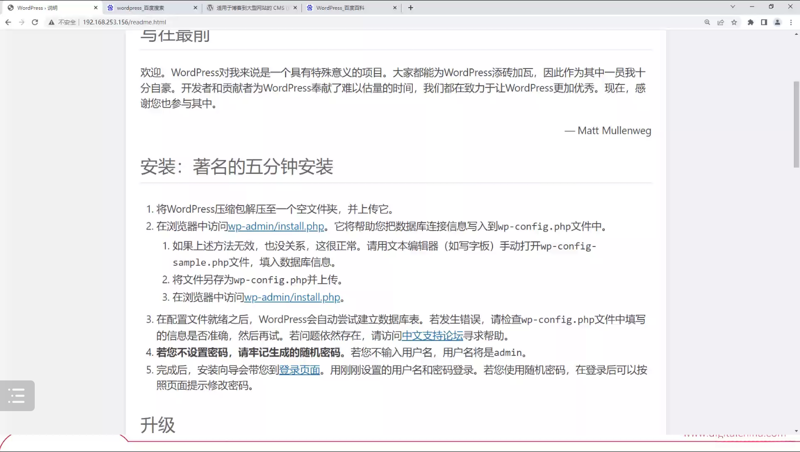Click the admin username text in step 4

508,353
